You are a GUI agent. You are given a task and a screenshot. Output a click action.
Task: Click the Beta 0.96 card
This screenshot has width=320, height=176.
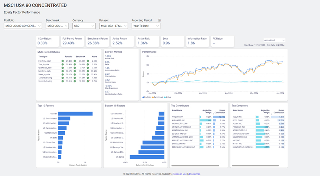(x=172, y=41)
